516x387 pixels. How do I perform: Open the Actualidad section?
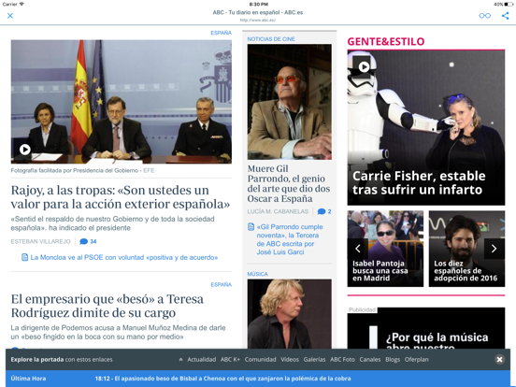click(201, 359)
